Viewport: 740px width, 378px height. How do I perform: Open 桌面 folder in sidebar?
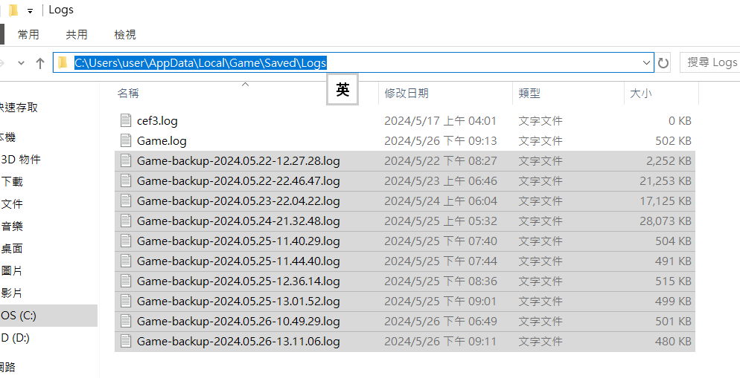pos(12,249)
